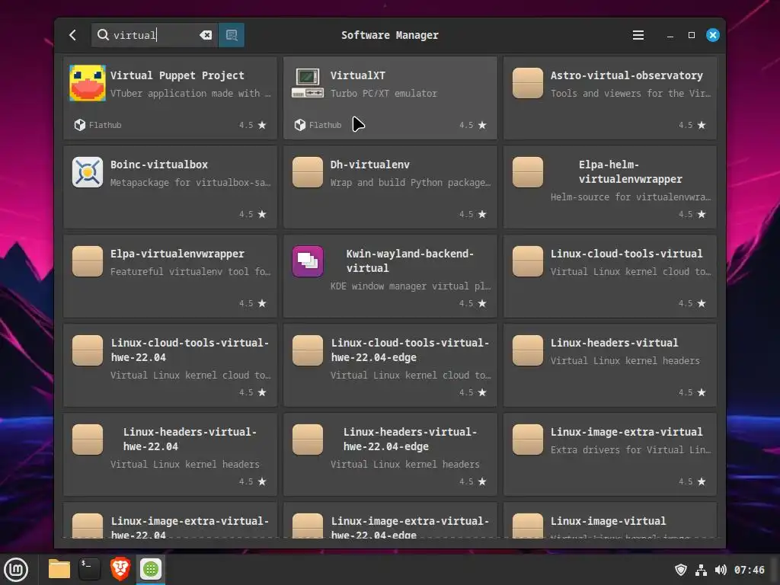Screen dimensions: 780x585
Task: Open 'Elpa-virtualenvwrapper' title
Action: coord(177,254)
